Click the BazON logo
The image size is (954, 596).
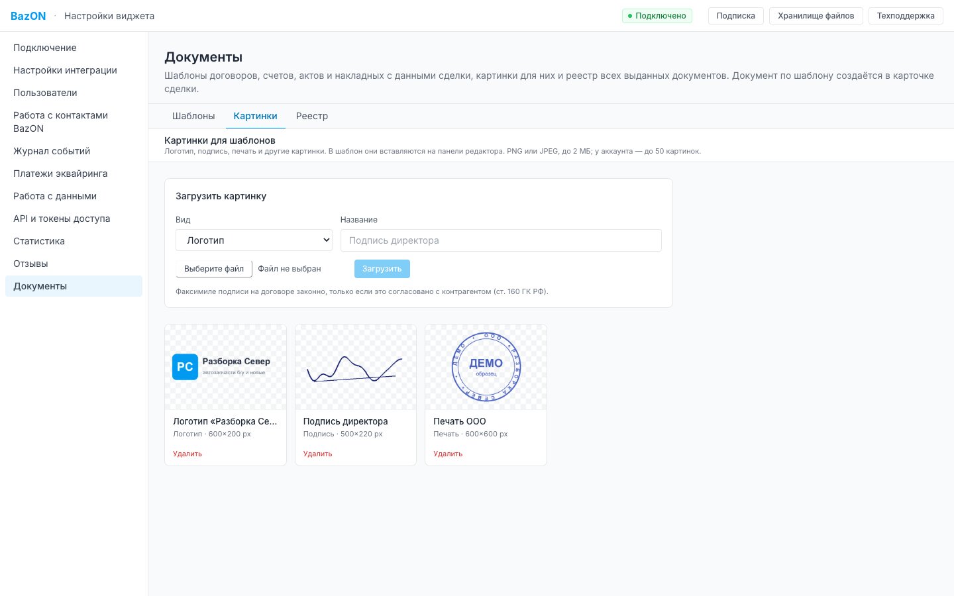pyautogui.click(x=28, y=16)
